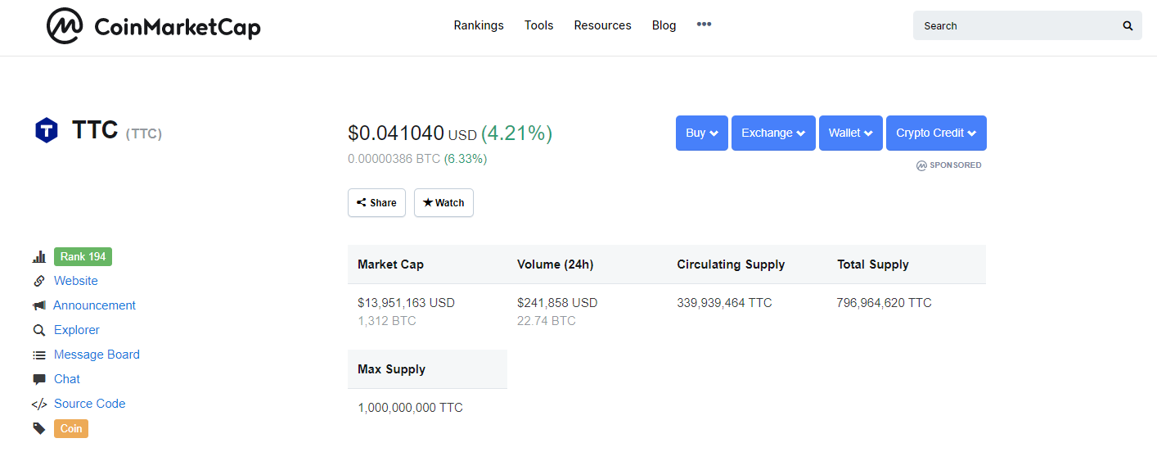Click the bar chart icon beside Rank
The width and height of the screenshot is (1157, 470).
pos(39,257)
